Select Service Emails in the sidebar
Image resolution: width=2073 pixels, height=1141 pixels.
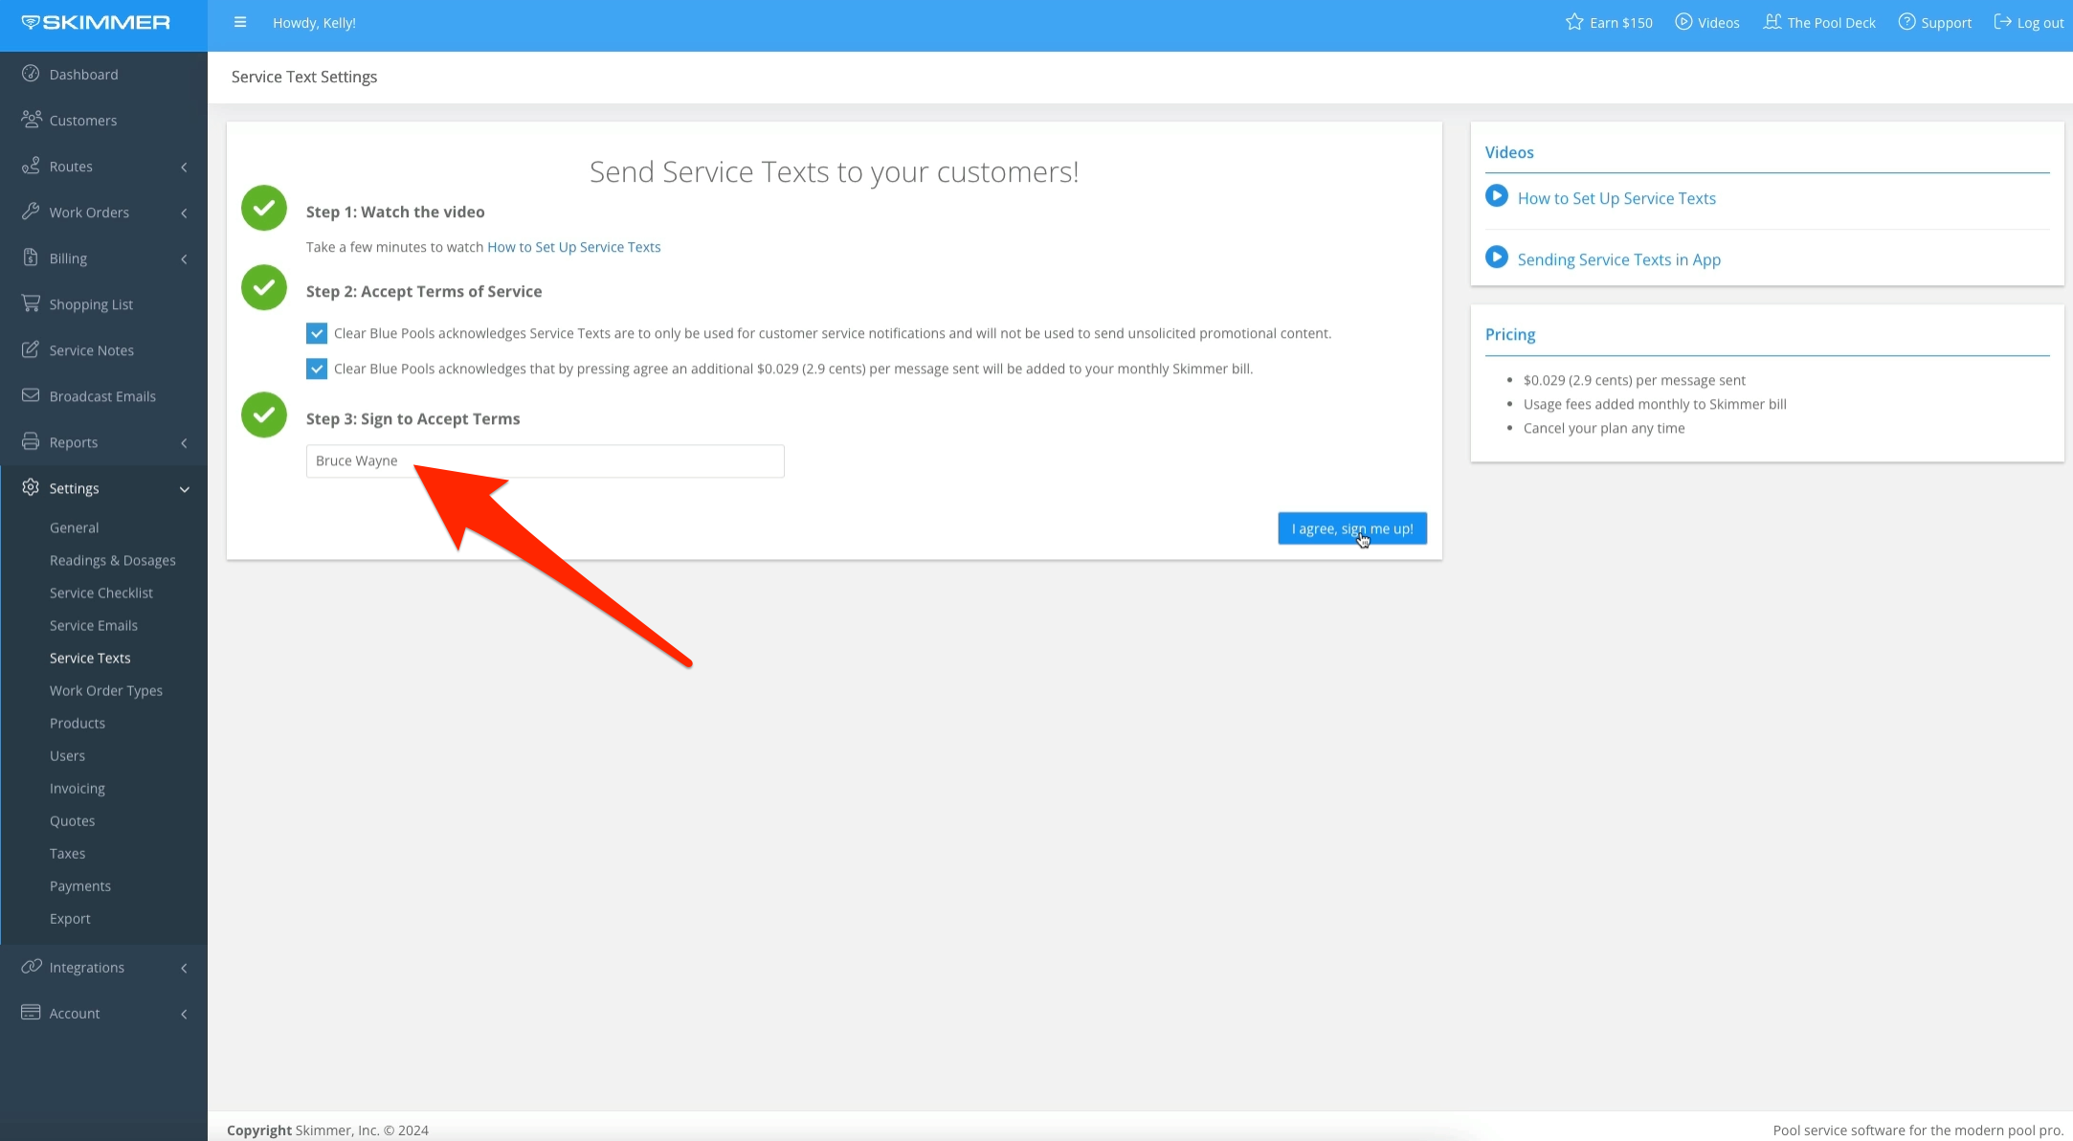94,625
